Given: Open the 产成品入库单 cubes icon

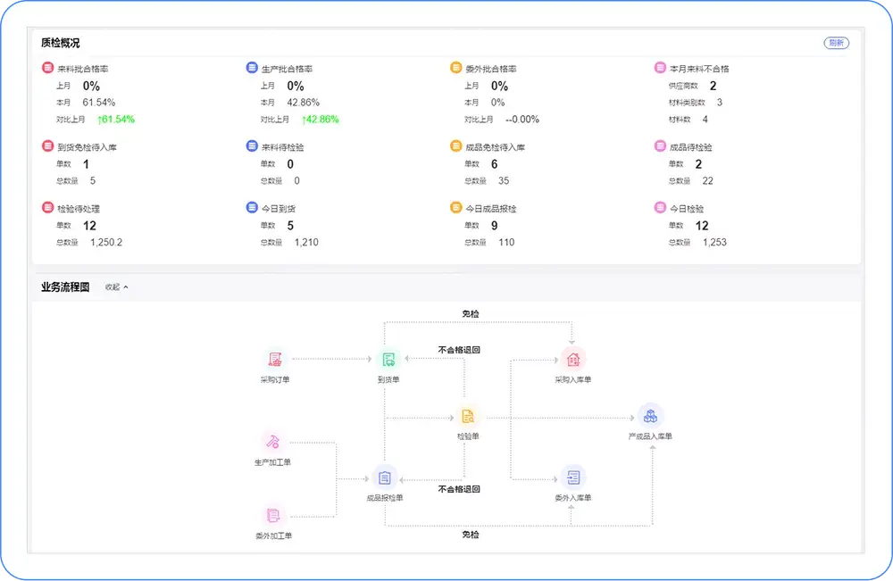Looking at the screenshot, I should pos(650,416).
